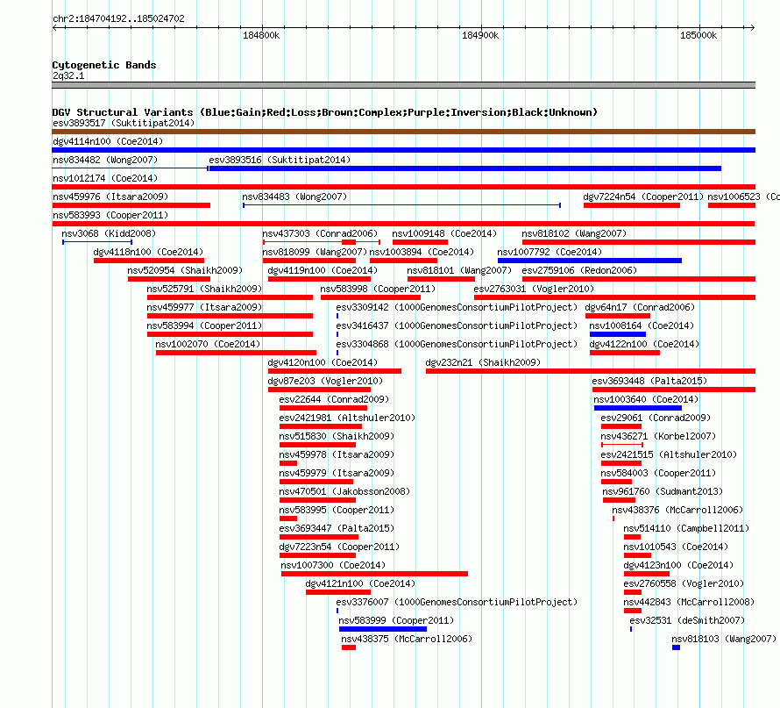
Task: Click nsv459977 (Itsara2009) label
Action: tap(204, 307)
